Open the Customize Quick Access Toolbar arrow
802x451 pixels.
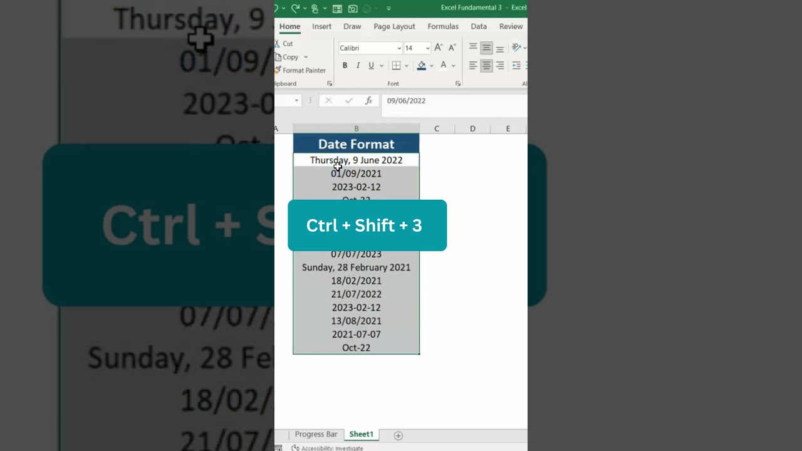click(388, 8)
